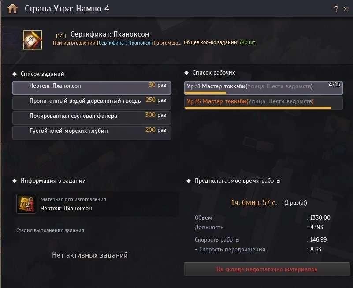
Task: Click the 4/15 worker stamina counter
Action: pyautogui.click(x=334, y=84)
